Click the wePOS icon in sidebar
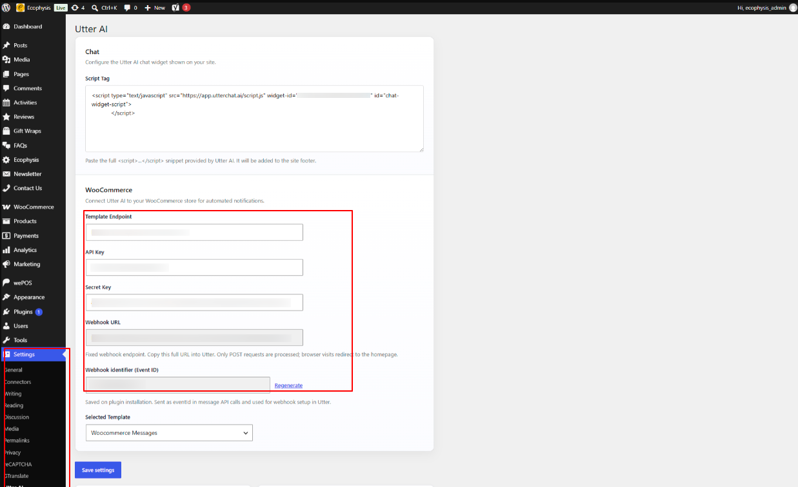 6,283
